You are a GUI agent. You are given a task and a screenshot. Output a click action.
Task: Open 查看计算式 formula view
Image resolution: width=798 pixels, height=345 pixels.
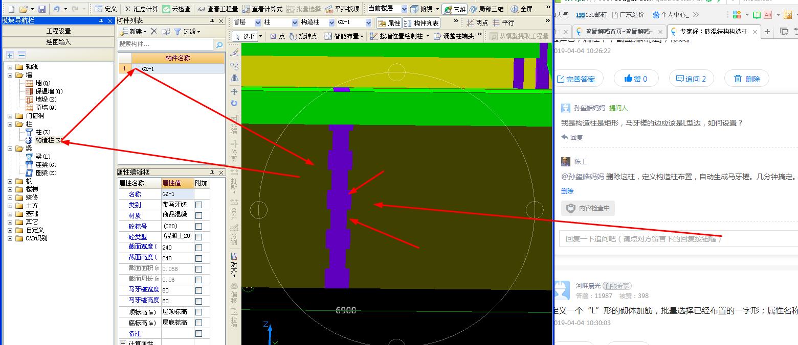tap(262, 9)
